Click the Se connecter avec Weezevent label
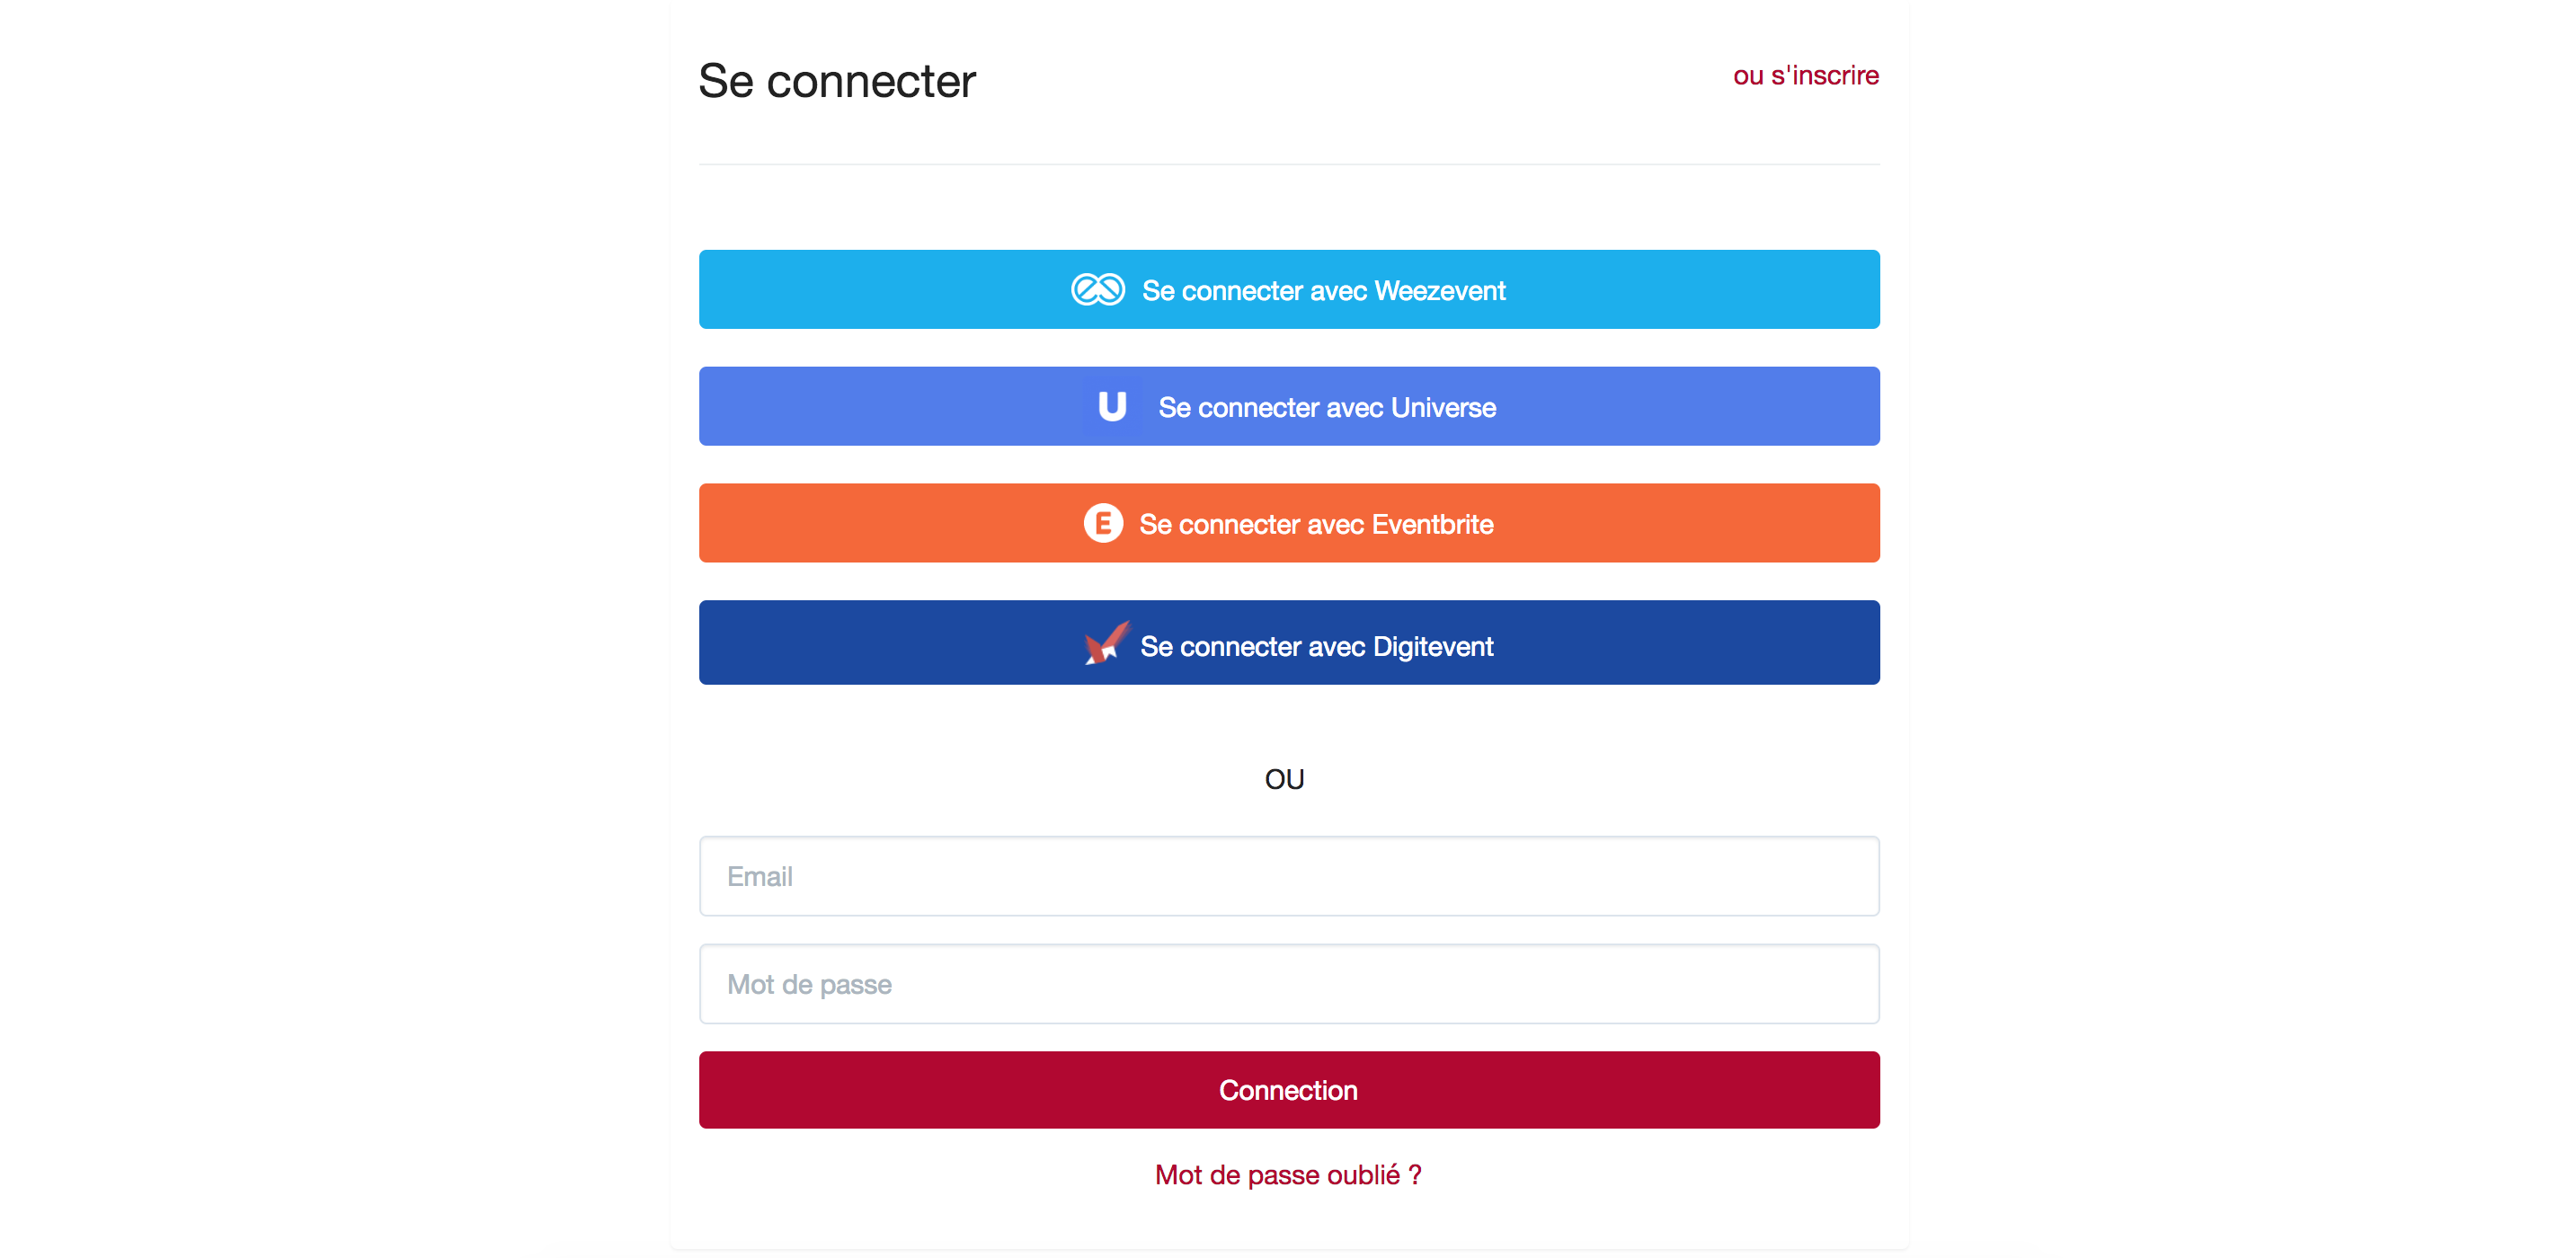 click(1323, 291)
